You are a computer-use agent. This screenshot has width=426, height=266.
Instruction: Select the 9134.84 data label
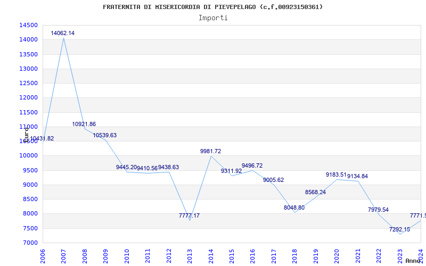(357, 176)
